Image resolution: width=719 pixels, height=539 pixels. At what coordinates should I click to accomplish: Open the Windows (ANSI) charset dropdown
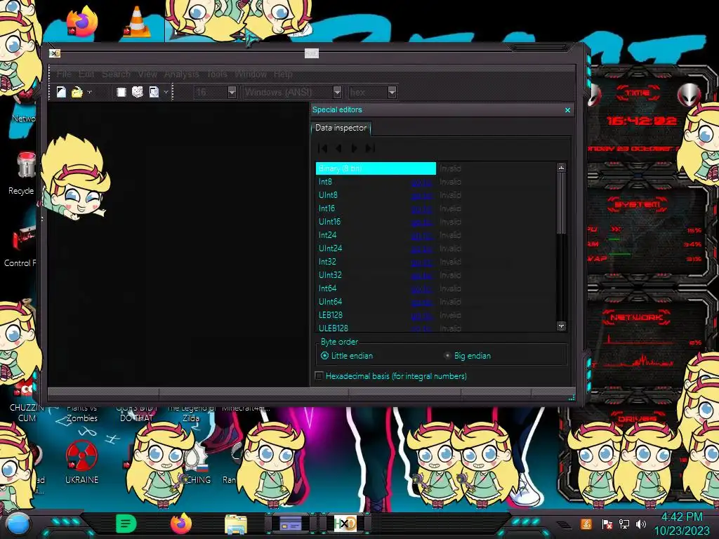[337, 92]
